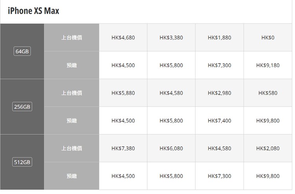Viewport: 295px width, 194px height.
Task: Click the 64GB 上台機價 row label
Action: (x=72, y=38)
